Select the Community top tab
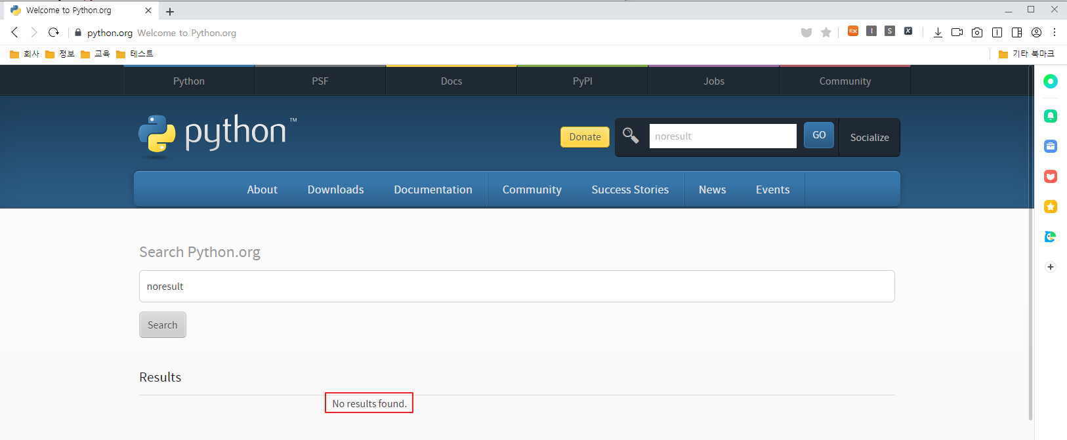Viewport: 1067px width, 440px height. click(845, 81)
